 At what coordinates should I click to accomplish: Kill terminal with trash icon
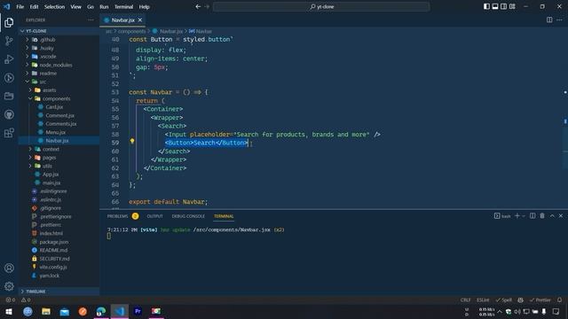(542, 216)
